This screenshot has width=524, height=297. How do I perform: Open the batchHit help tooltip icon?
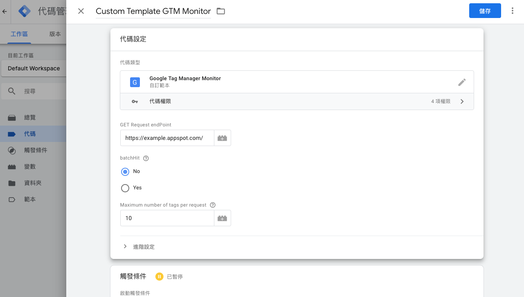[146, 158]
